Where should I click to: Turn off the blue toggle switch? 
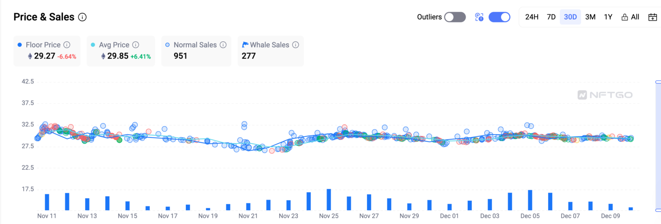pyautogui.click(x=499, y=17)
